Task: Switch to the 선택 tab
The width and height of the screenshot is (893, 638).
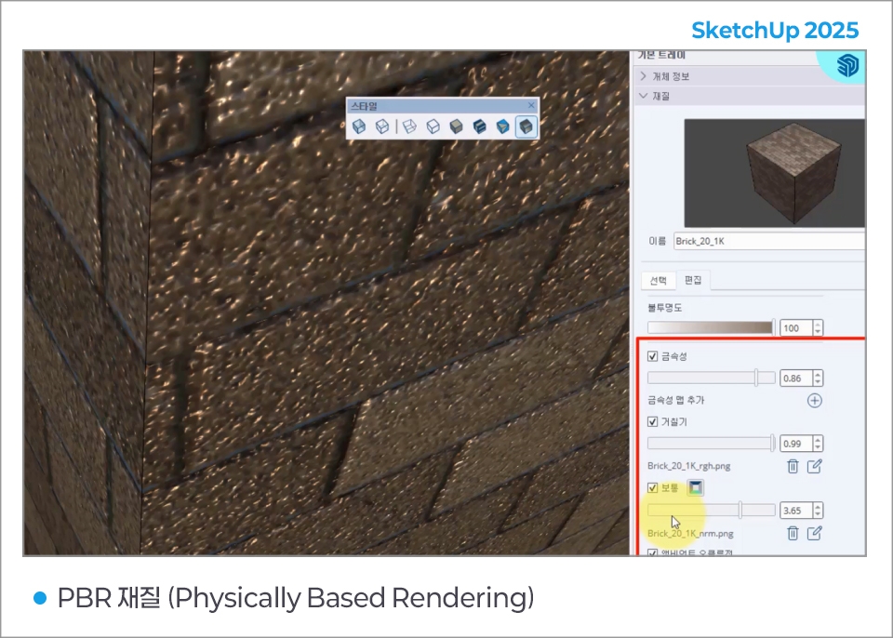Action: 659,280
